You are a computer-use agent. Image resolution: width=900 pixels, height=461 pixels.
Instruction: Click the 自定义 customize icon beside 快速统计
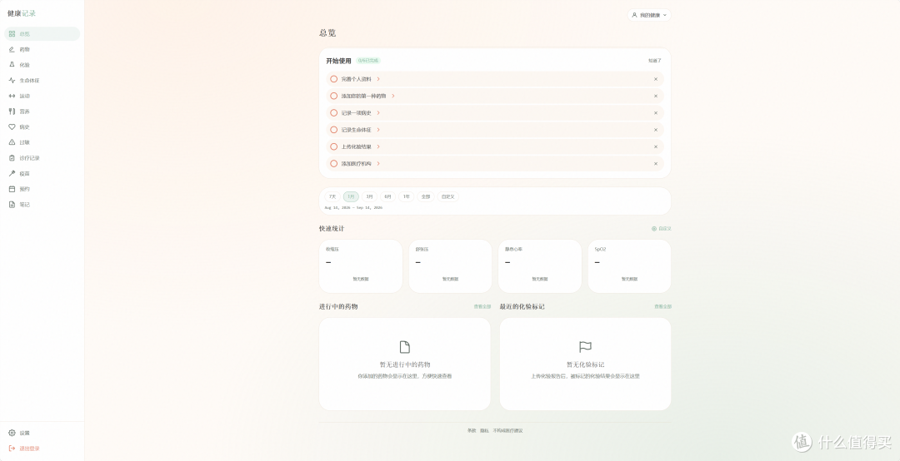point(654,228)
